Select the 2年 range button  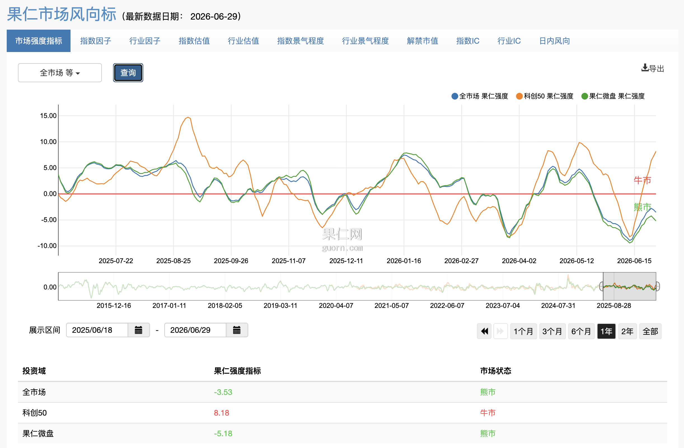(x=627, y=331)
